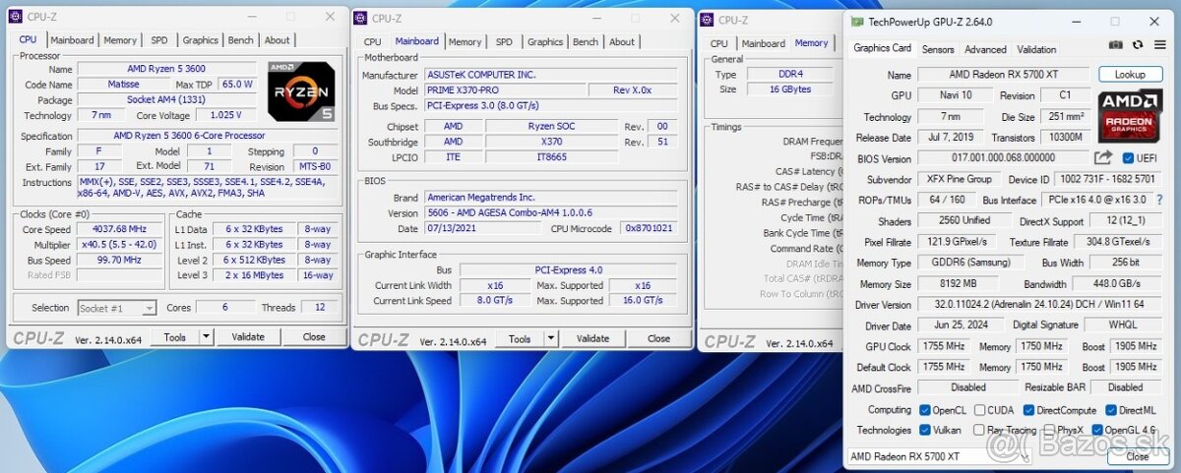The image size is (1181, 473).
Task: Switch to the Advanced tab in GPU-Z
Action: [x=985, y=49]
